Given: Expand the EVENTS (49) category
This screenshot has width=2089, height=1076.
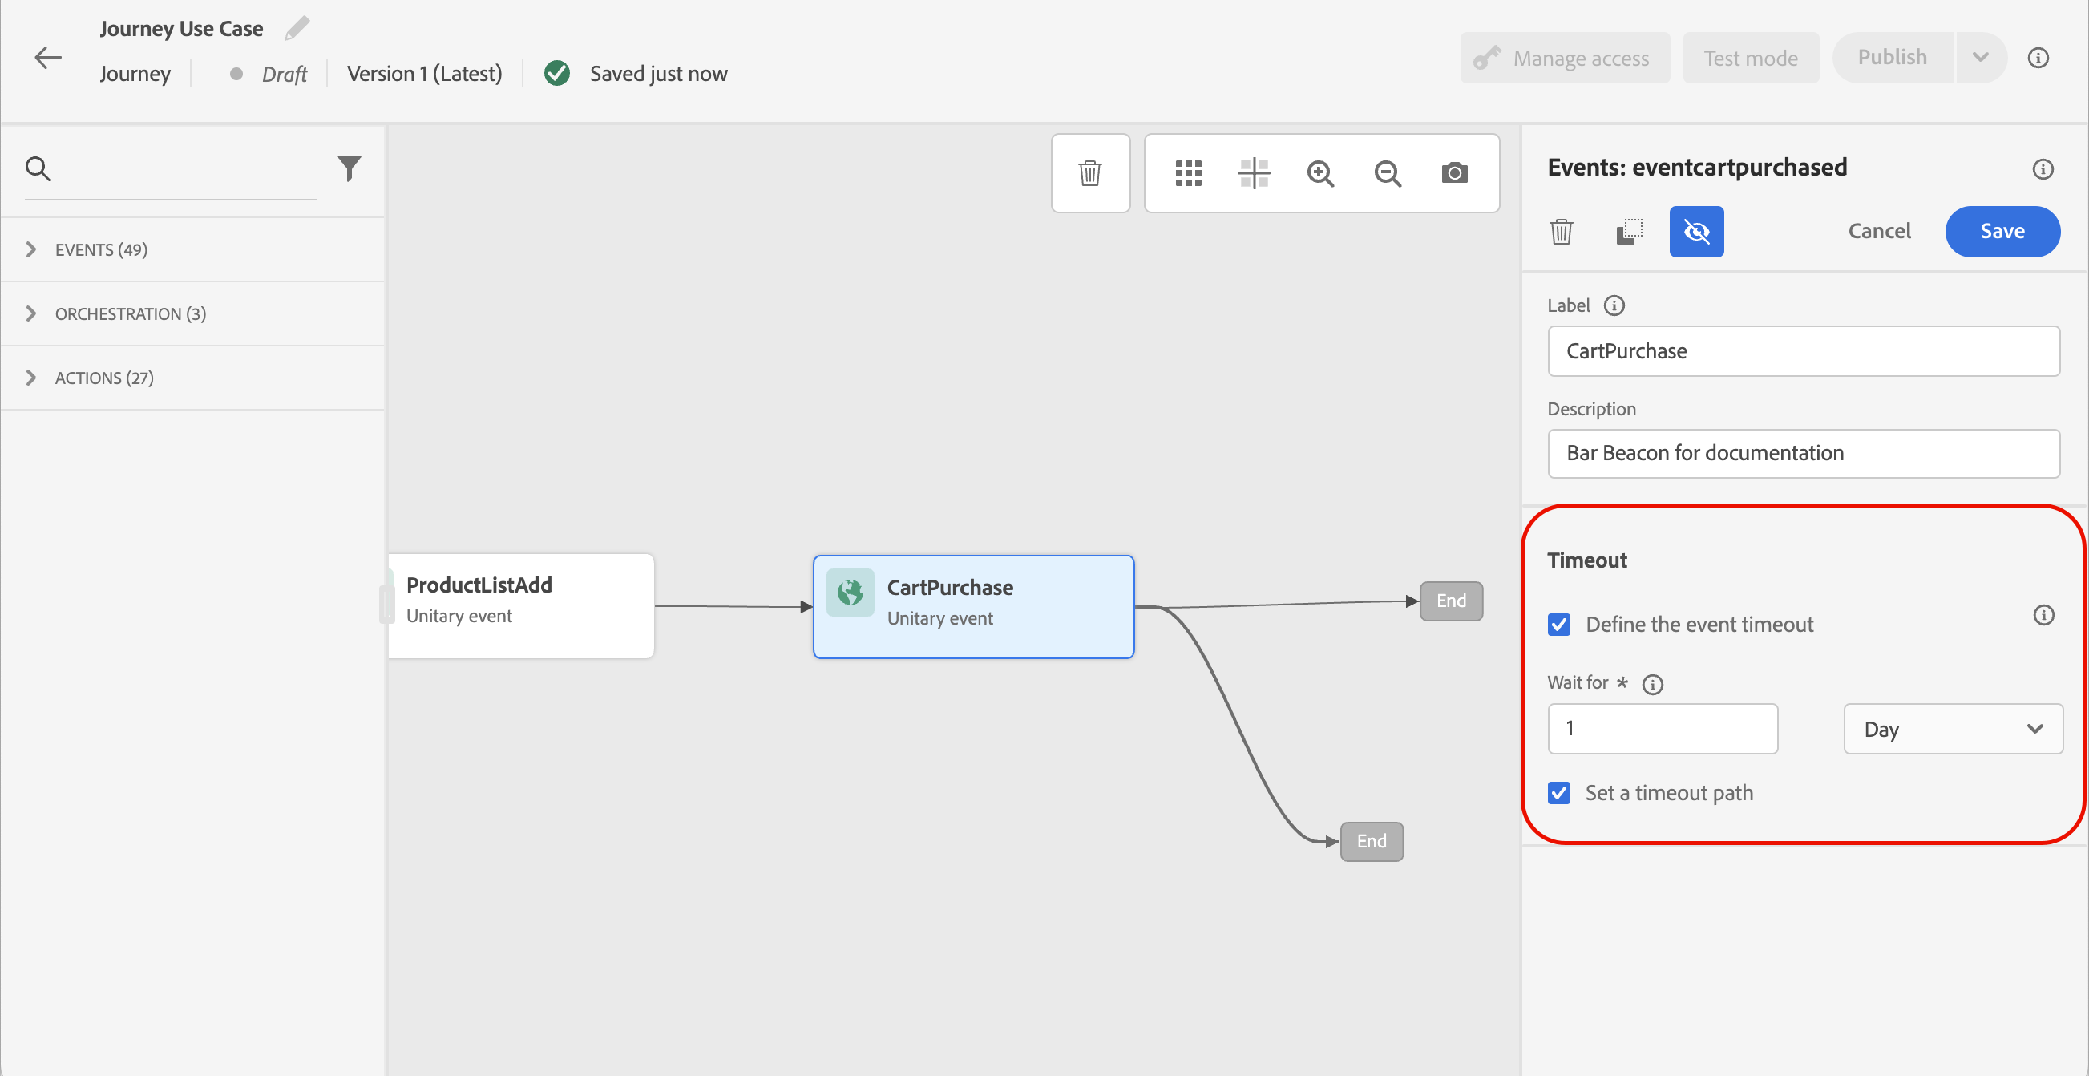Looking at the screenshot, I should coord(100,249).
